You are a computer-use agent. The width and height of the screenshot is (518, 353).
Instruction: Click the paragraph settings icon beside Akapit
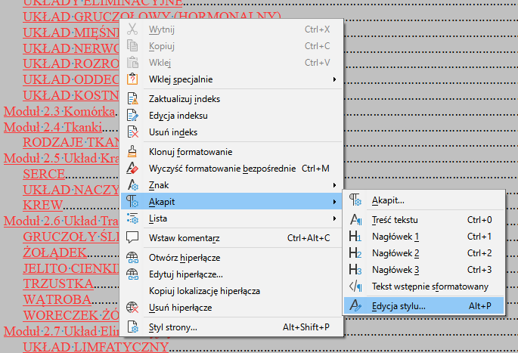(132, 201)
